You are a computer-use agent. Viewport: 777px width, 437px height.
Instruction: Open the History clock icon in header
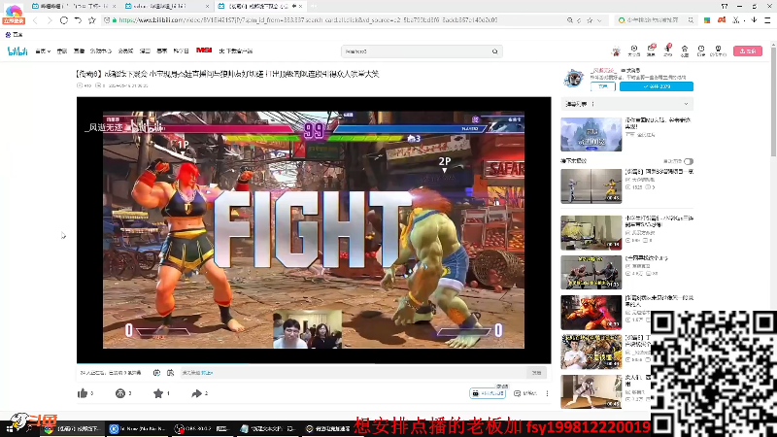[701, 50]
